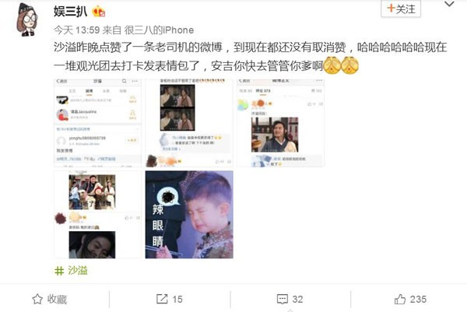
Task: Open the 沙溢 topic hashtag link
Action: (78, 271)
